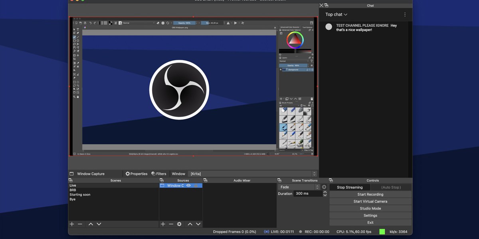Screen dimensions: 479x239
Task: Toggle the lock on Window Capture source
Action: (196, 186)
